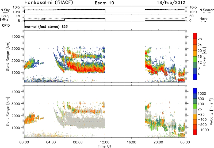Click the "4000" tick on power panel axis

click(16, 37)
